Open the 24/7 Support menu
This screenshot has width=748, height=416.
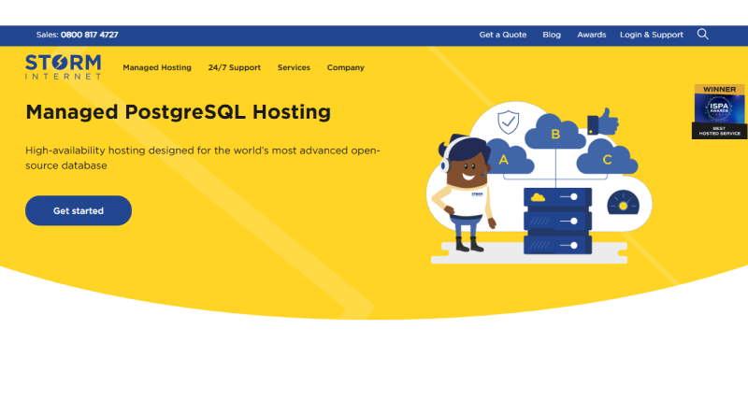pyautogui.click(x=235, y=67)
